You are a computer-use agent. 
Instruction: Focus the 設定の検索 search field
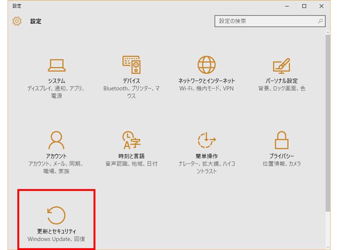[x=265, y=21]
